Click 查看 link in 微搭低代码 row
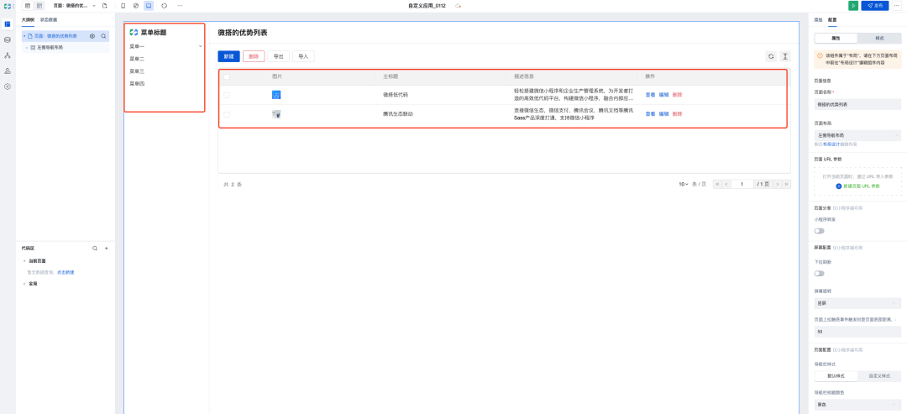 pos(650,94)
